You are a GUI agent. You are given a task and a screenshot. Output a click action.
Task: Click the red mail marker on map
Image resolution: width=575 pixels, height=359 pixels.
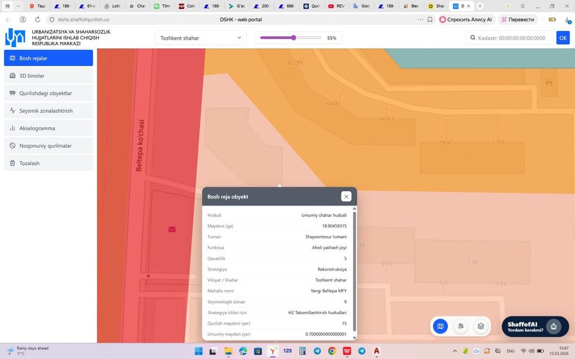point(172,229)
